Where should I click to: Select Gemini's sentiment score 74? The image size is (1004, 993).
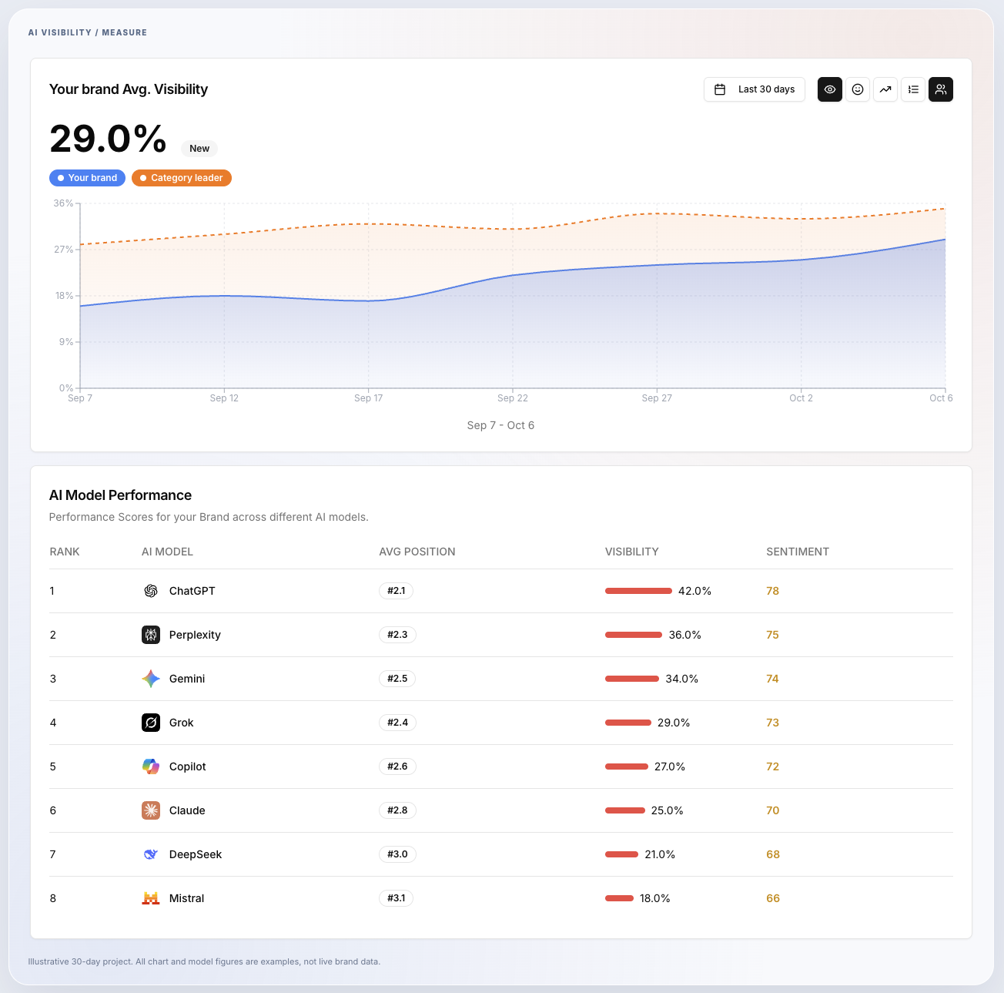772,679
